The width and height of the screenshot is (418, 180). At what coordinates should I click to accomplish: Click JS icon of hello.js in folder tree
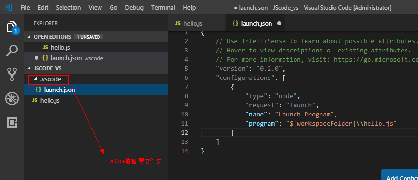tap(35, 101)
